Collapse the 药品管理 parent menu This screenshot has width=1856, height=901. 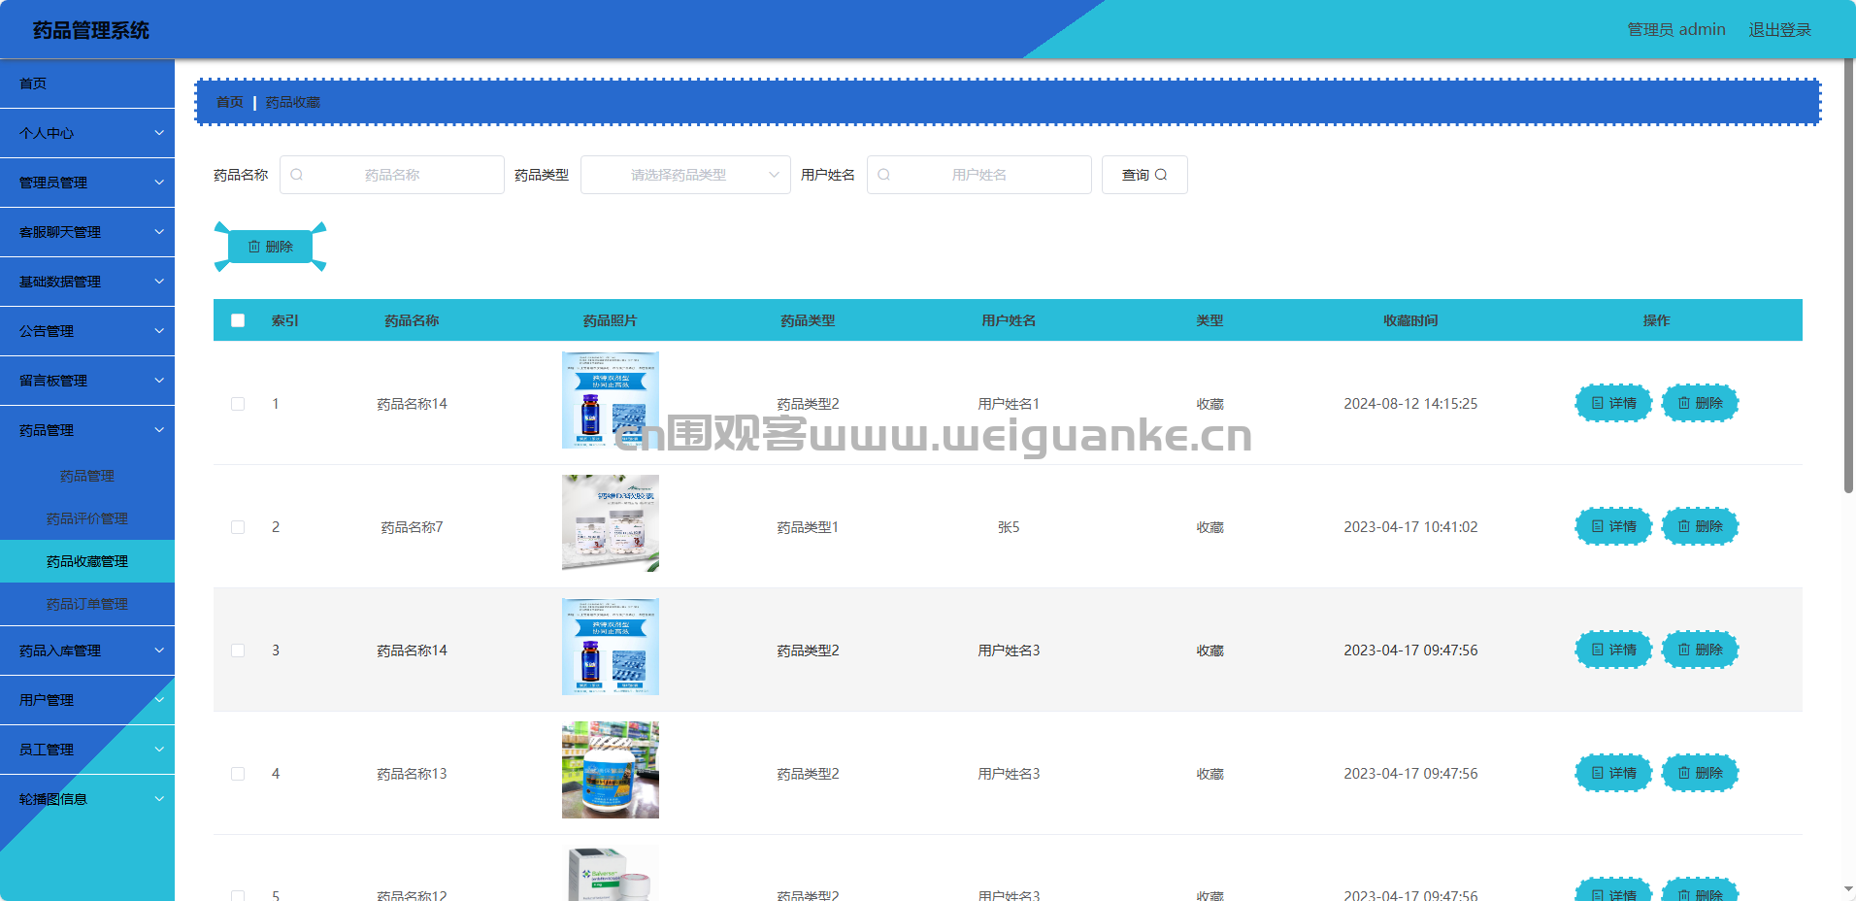click(87, 430)
